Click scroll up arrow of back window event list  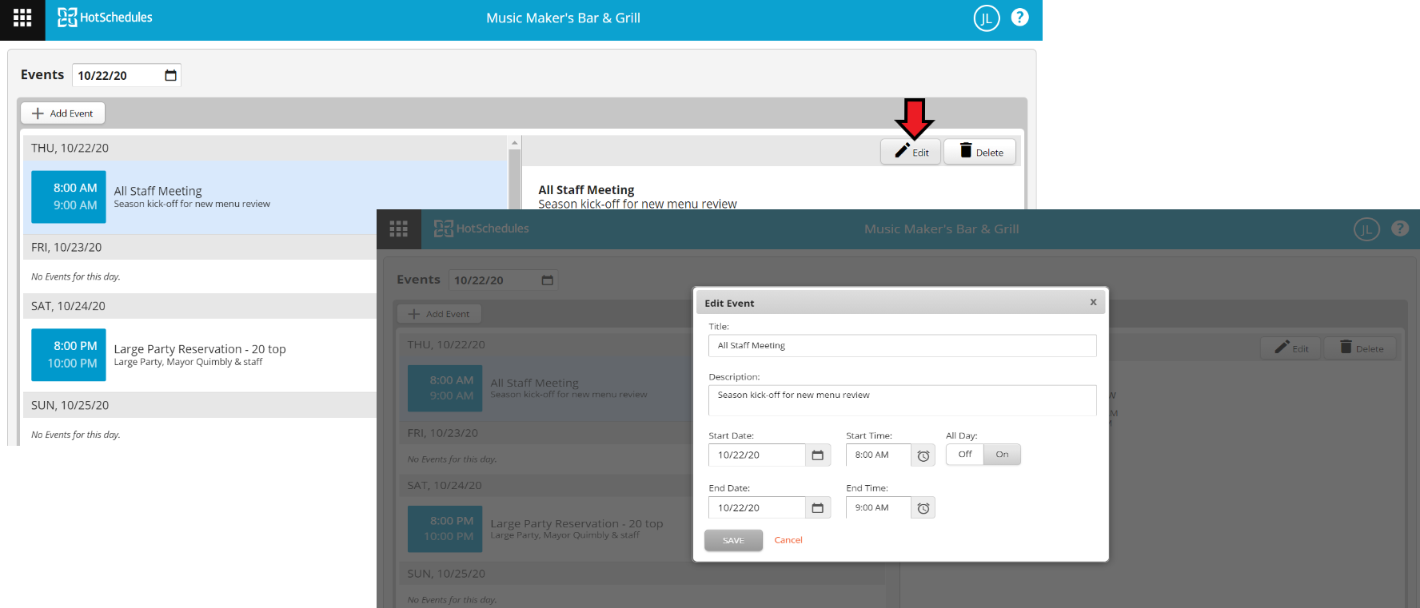[515, 142]
